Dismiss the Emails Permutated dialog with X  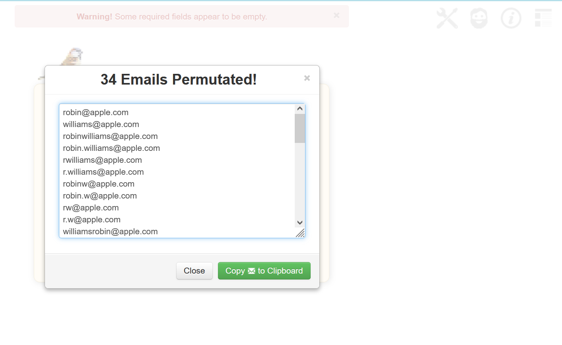307,78
